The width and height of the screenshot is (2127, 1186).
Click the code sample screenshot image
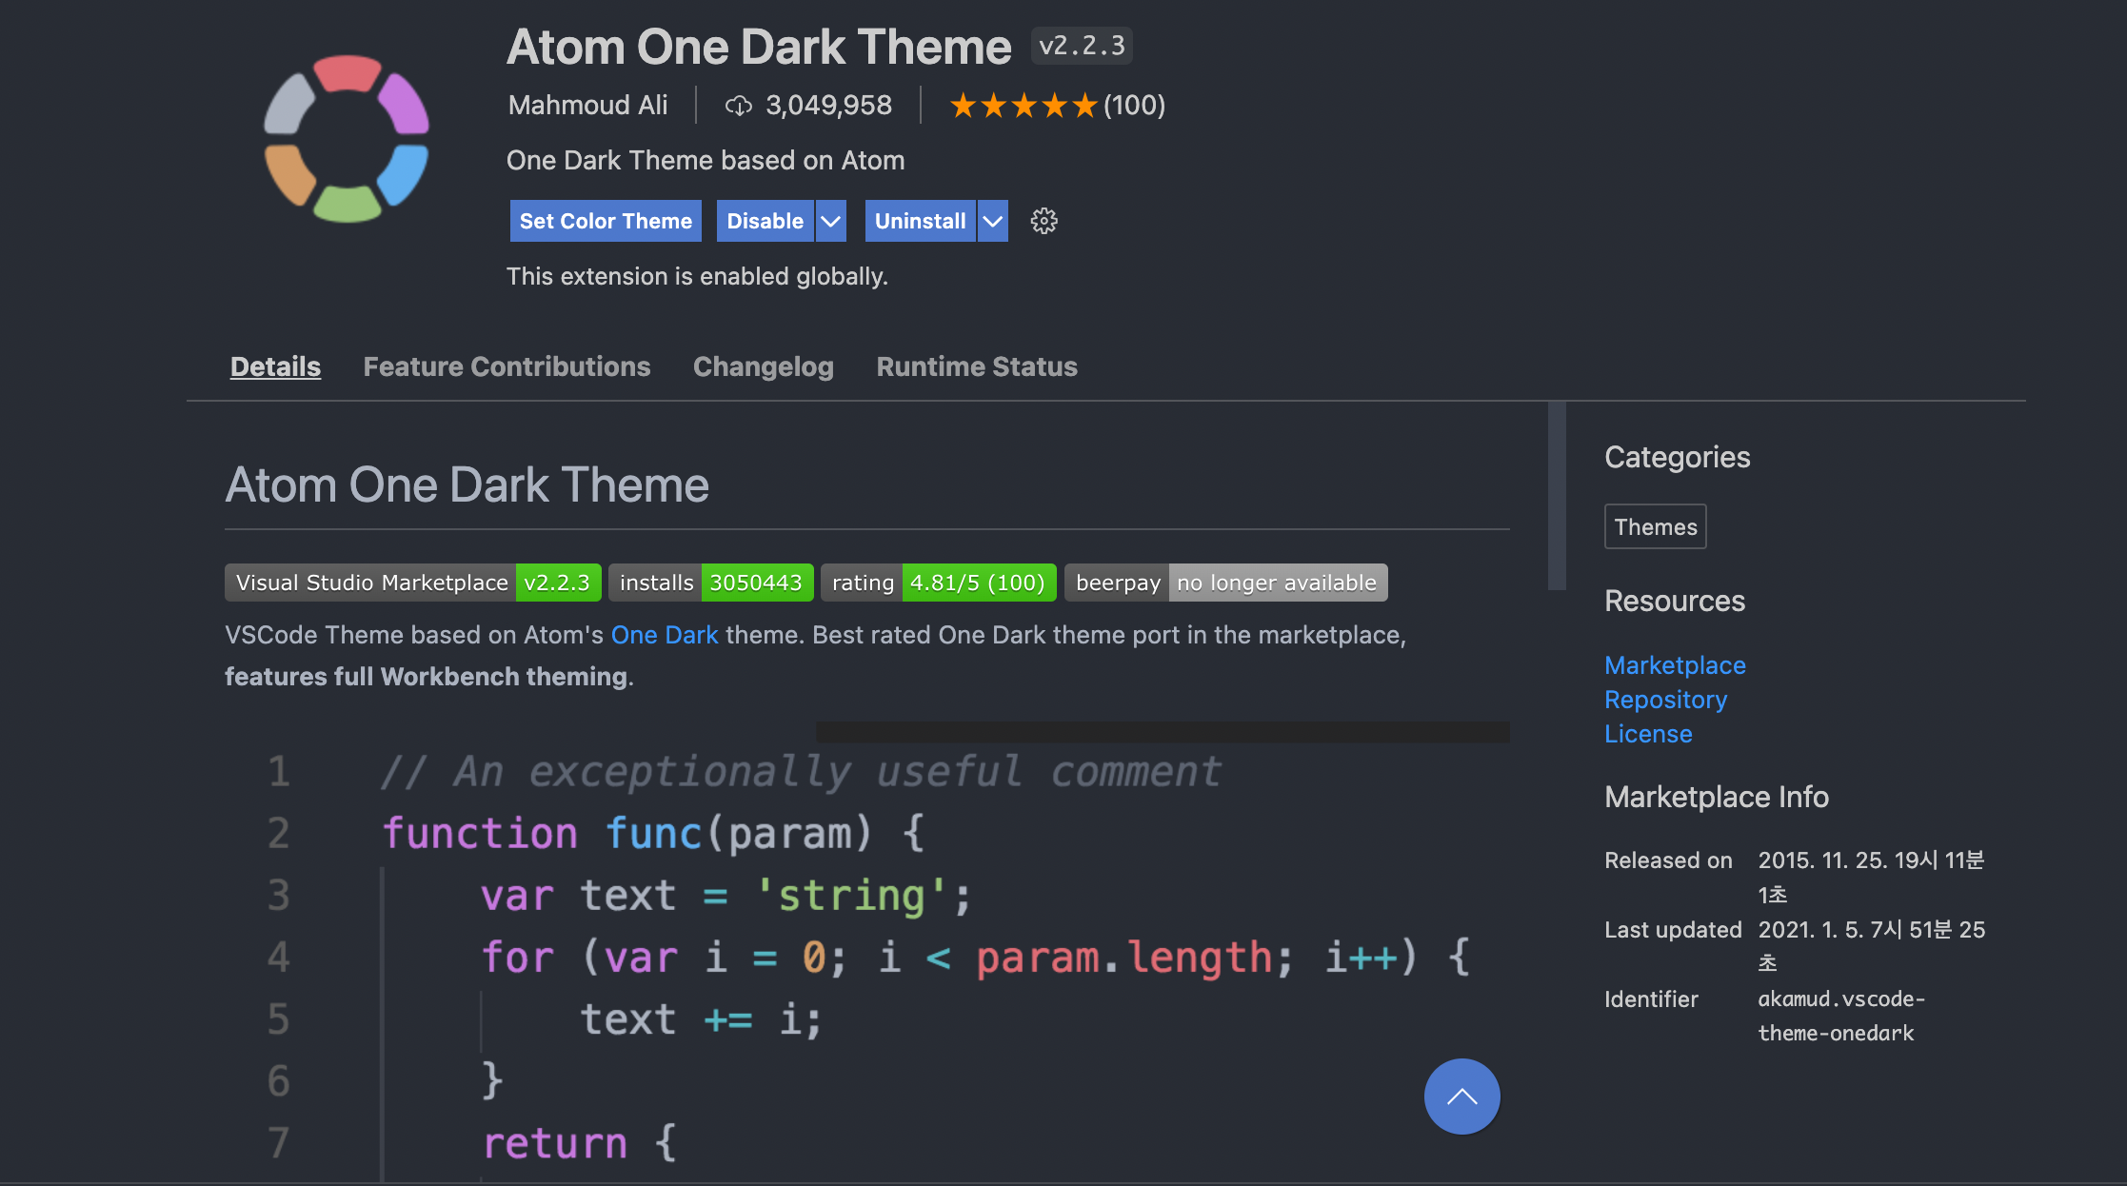(867, 952)
